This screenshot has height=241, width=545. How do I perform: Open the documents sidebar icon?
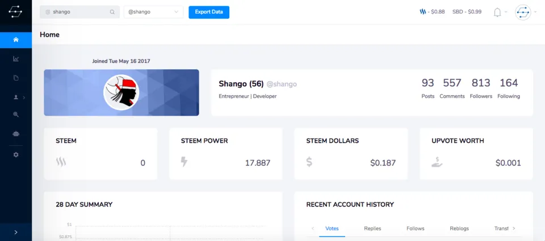(x=16, y=78)
